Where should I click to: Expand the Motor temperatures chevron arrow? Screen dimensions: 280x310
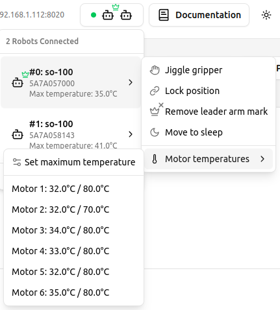(x=262, y=159)
